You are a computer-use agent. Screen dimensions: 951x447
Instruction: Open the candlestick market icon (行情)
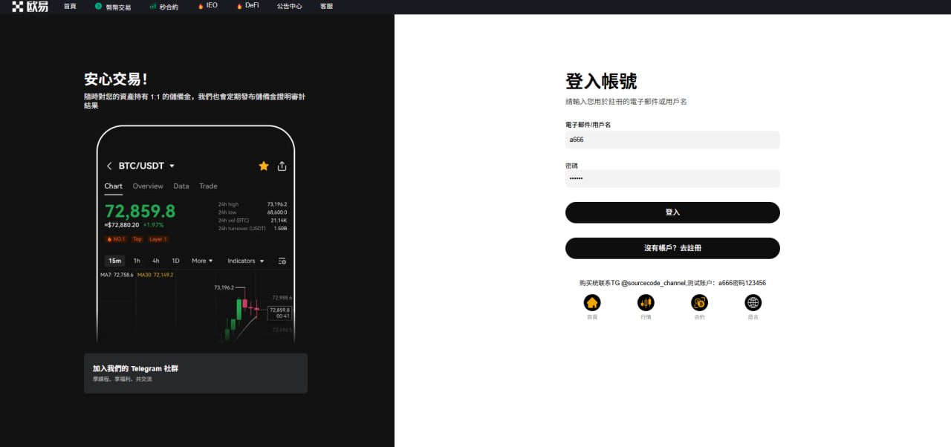pyautogui.click(x=646, y=302)
